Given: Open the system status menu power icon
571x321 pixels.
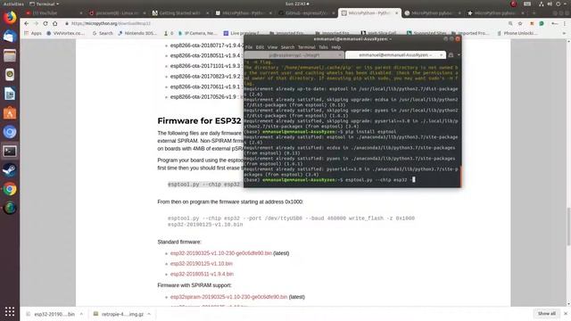Looking at the screenshot, I should [x=558, y=4].
